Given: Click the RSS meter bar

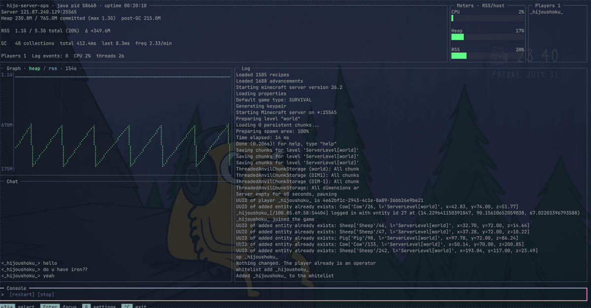Looking at the screenshot, I should 487,56.
